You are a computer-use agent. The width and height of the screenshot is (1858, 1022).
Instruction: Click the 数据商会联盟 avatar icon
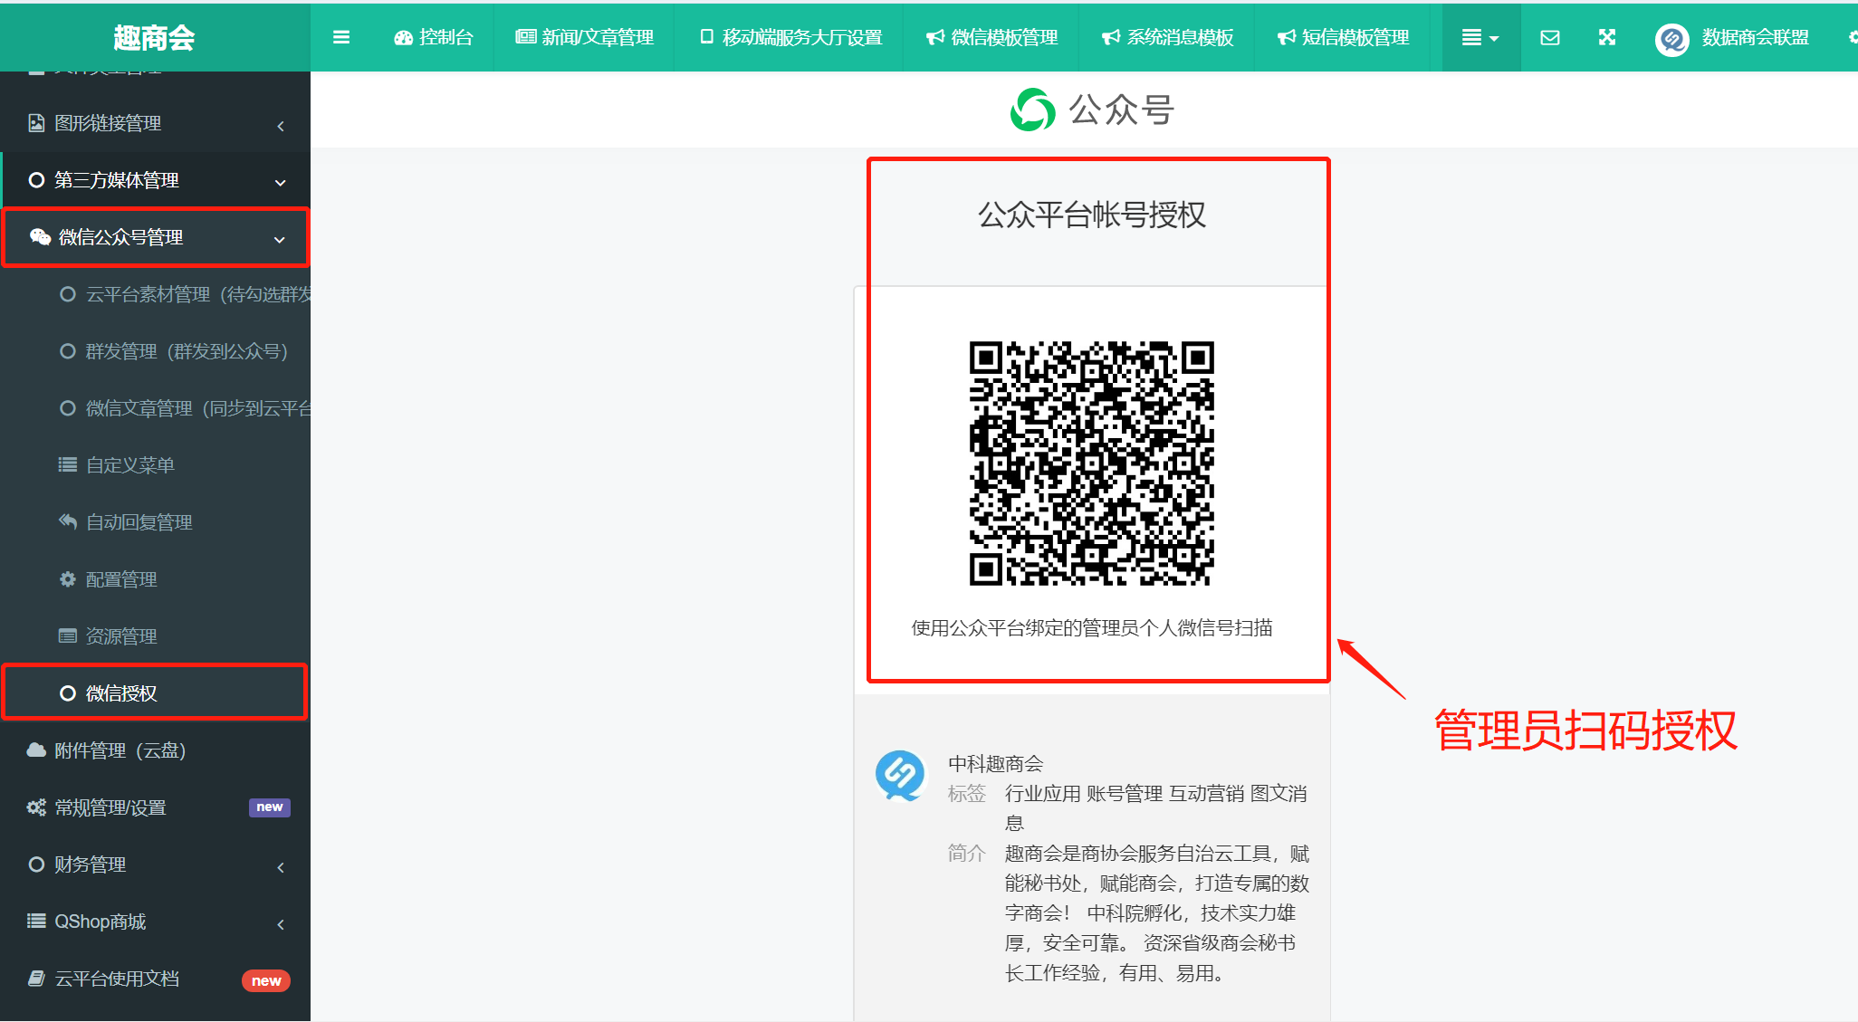point(1671,38)
